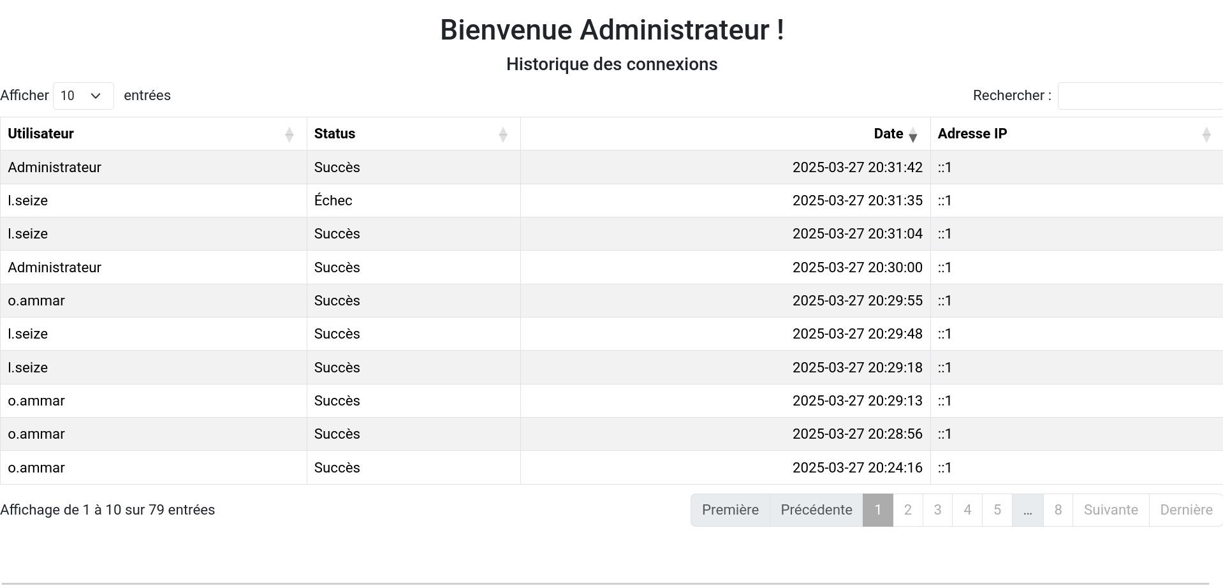The width and height of the screenshot is (1223, 586).
Task: Click the Échec status cell for l.seize
Action: click(x=333, y=201)
